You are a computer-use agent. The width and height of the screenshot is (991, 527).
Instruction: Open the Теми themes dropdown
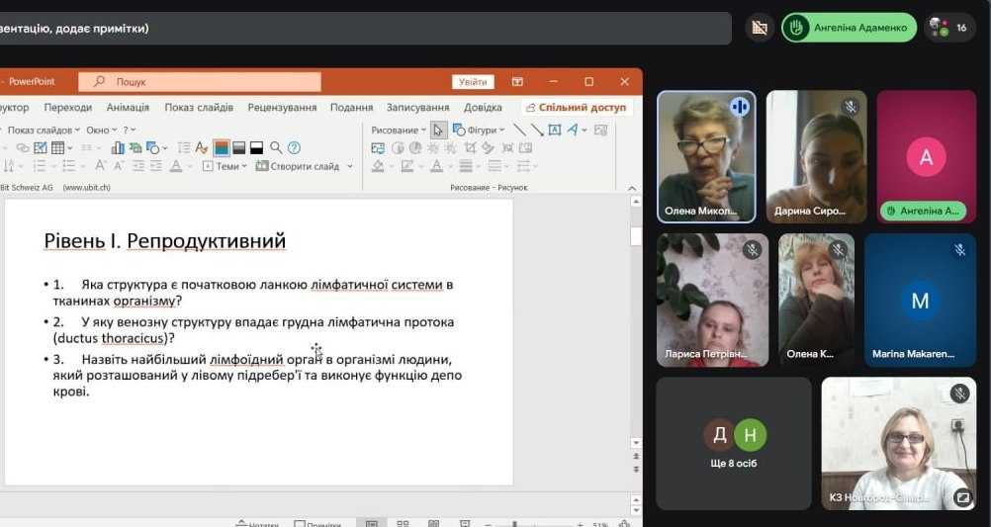[x=227, y=166]
